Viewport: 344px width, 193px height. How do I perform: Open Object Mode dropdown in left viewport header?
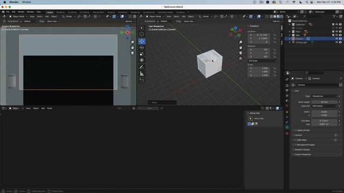[x=18, y=17]
